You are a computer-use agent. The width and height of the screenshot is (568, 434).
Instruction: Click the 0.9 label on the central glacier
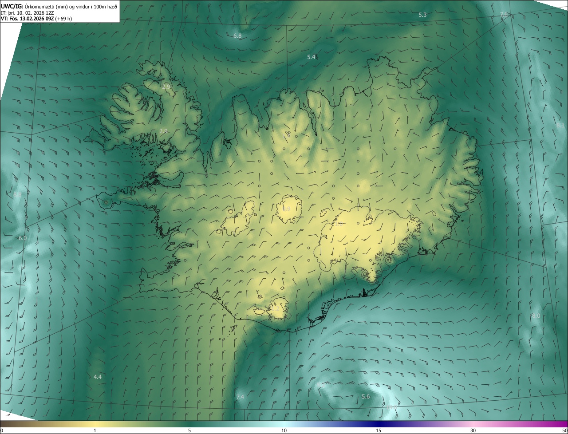[x=287, y=209]
